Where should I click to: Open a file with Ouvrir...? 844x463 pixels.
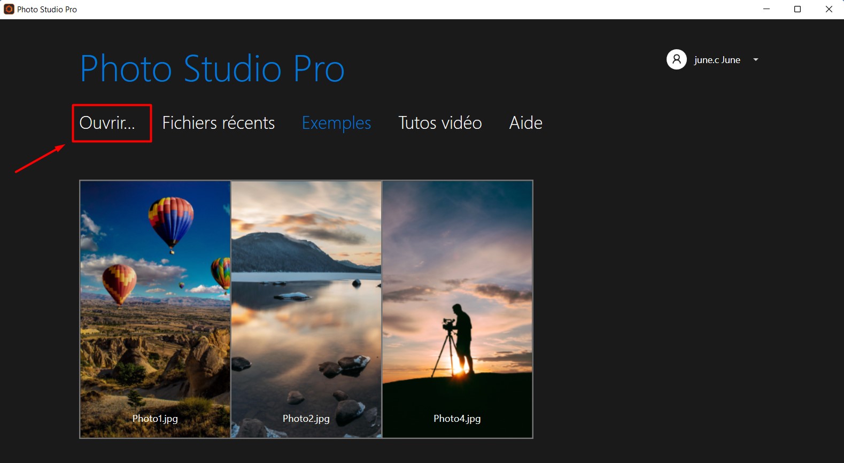(107, 123)
